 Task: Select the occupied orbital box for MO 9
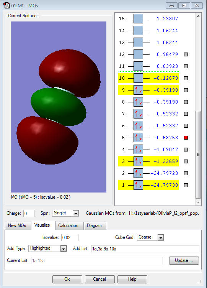[x=138, y=90]
